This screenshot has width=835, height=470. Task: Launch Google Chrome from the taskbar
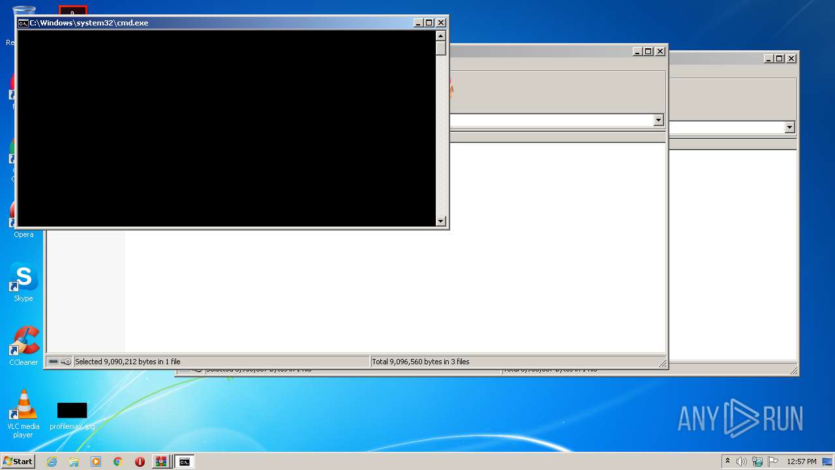[x=118, y=462]
